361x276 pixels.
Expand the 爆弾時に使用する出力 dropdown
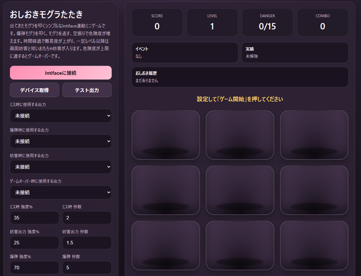click(x=61, y=141)
